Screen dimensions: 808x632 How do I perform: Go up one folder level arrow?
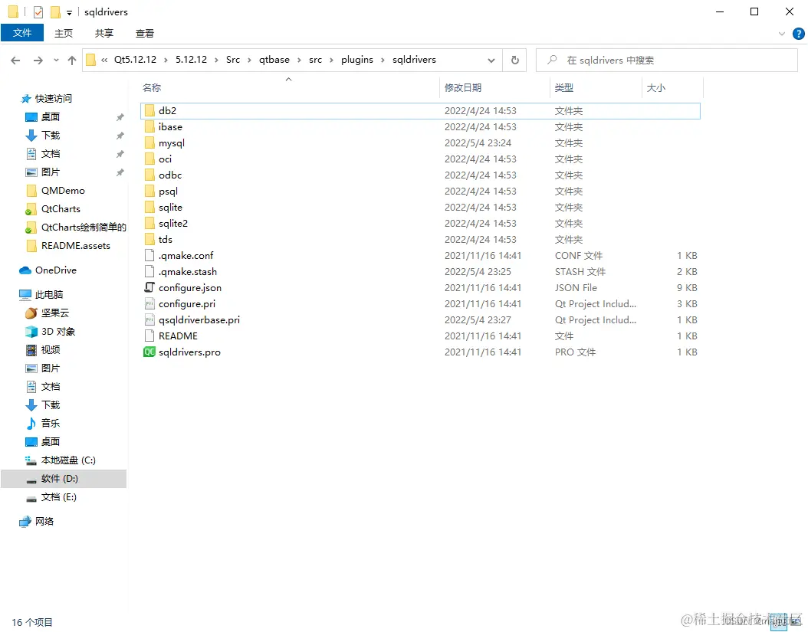(71, 61)
